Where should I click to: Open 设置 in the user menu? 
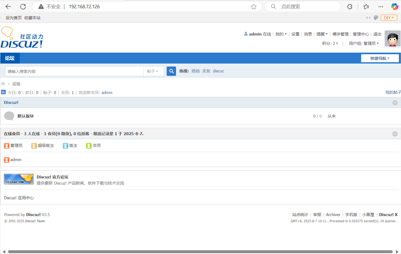295,34
